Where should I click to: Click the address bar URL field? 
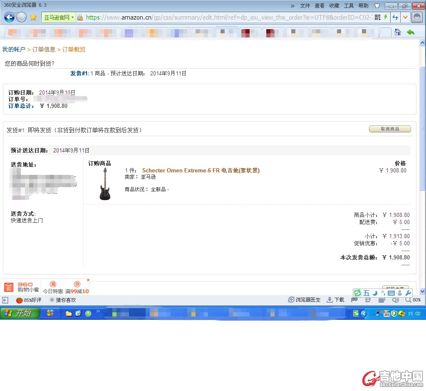tap(230, 17)
